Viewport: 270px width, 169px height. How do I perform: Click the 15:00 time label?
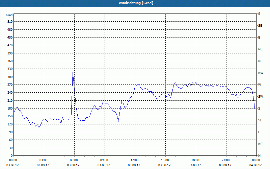(x=165, y=160)
